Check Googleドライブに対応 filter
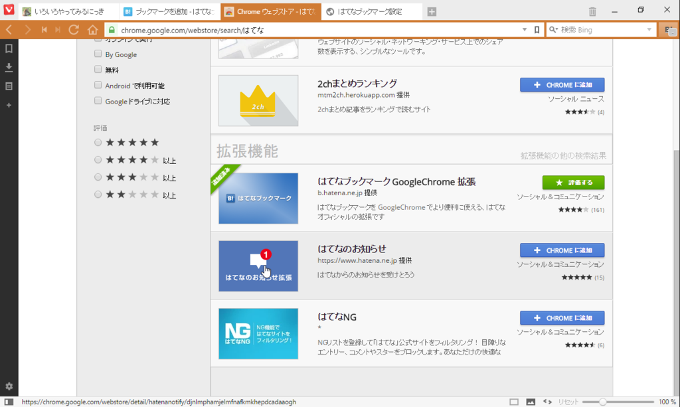The height and width of the screenshot is (407, 680). tap(98, 100)
